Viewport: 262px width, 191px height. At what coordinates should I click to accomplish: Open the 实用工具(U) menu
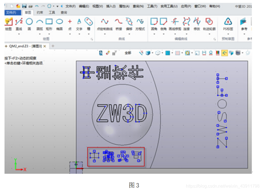pos(169,6)
